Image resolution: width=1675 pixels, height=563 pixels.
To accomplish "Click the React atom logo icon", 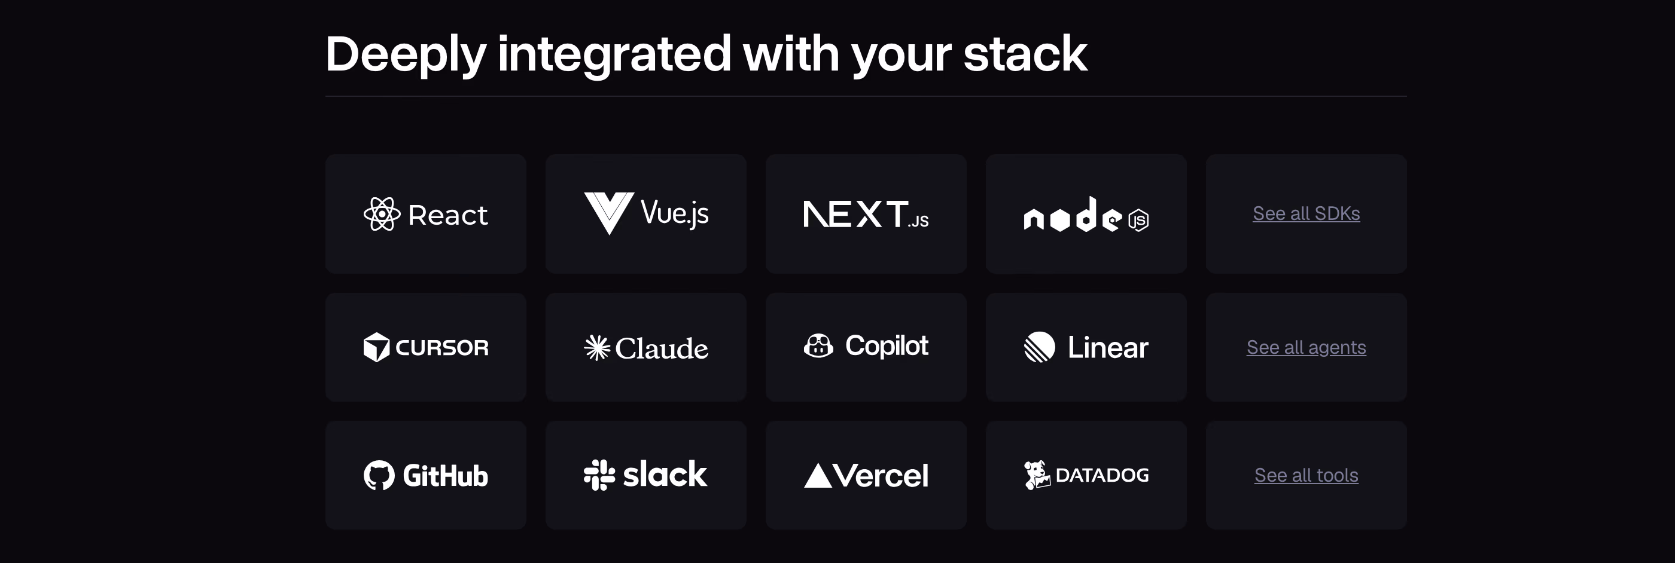I will [382, 213].
